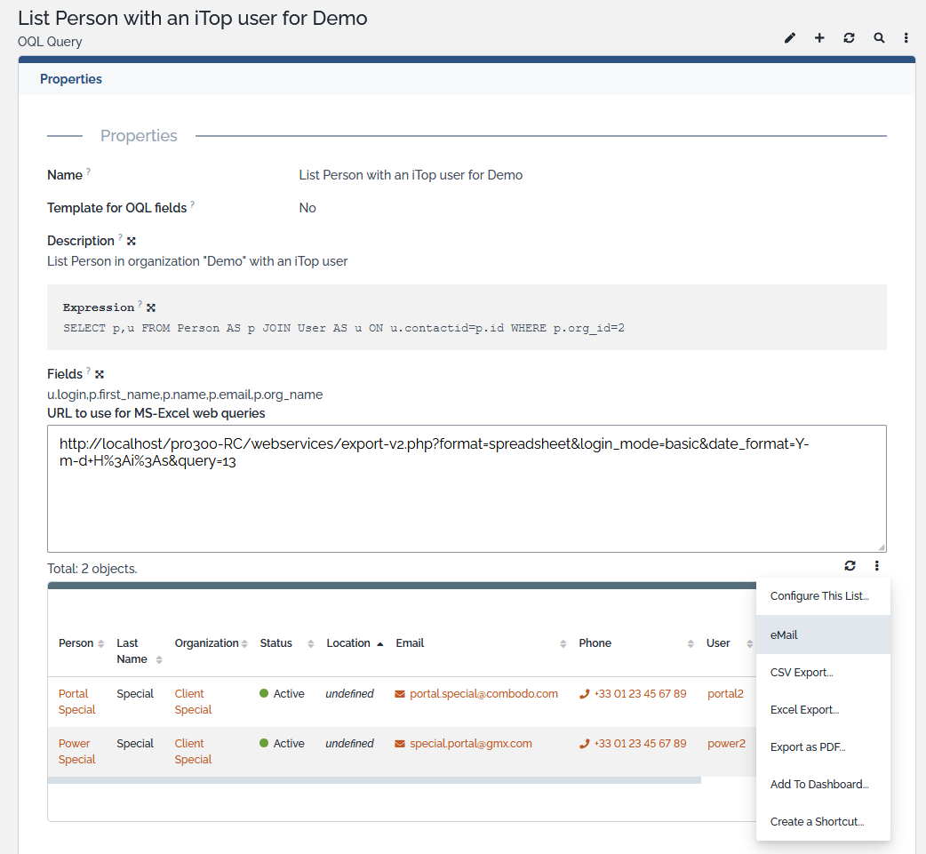
Task: Refresh the results list with refresh icon
Action: coord(850,566)
